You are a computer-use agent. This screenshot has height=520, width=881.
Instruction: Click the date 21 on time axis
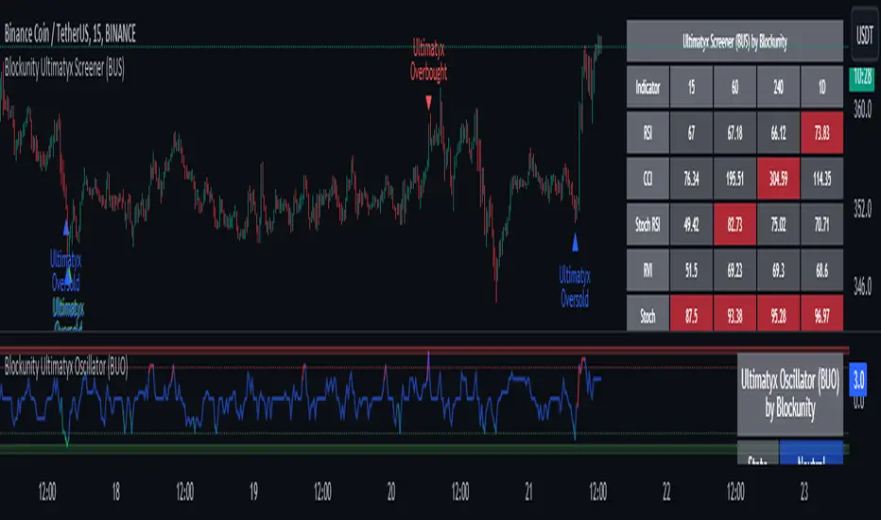click(x=528, y=492)
